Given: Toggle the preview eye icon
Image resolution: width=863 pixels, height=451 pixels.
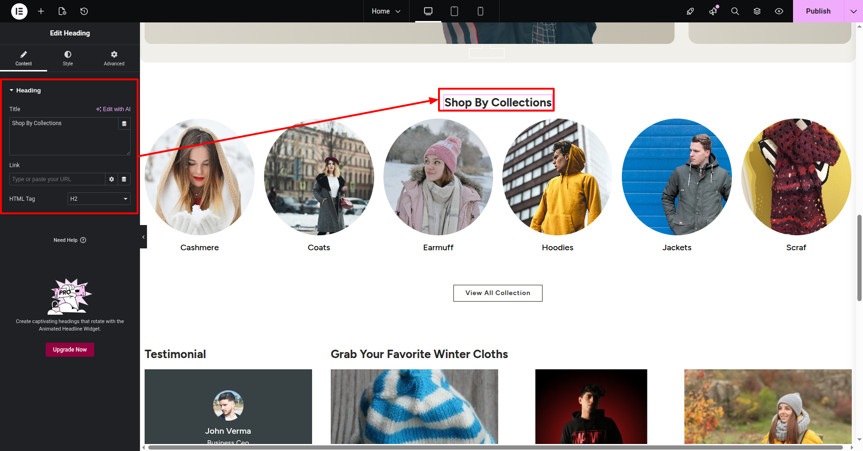Looking at the screenshot, I should [x=779, y=11].
